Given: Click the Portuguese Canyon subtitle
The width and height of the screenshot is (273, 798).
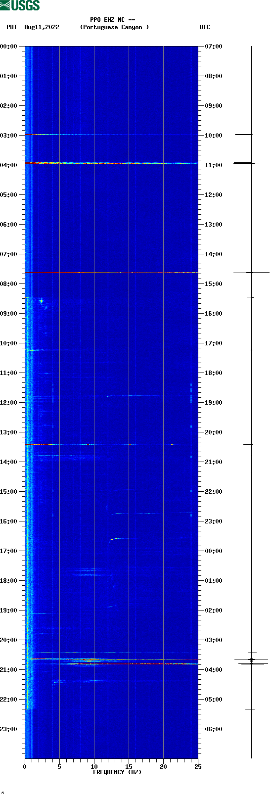Looking at the screenshot, I should (114, 27).
